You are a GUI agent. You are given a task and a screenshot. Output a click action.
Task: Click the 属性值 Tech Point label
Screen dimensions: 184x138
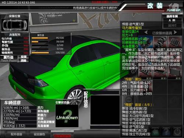pos(9,59)
